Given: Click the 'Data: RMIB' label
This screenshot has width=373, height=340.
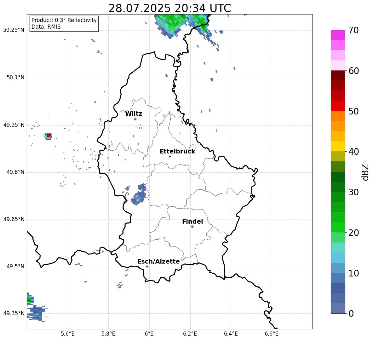Looking at the screenshot, I should coord(46,27).
